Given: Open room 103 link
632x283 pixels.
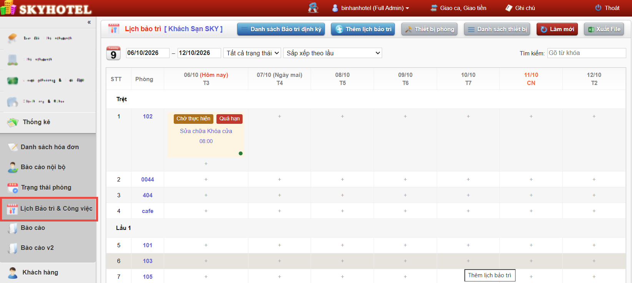Looking at the screenshot, I should [148, 261].
